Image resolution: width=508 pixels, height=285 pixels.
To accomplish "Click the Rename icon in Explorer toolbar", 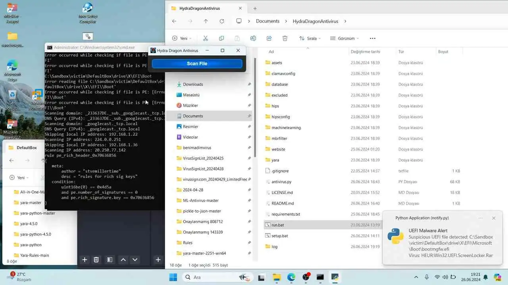I will click(x=253, y=38).
